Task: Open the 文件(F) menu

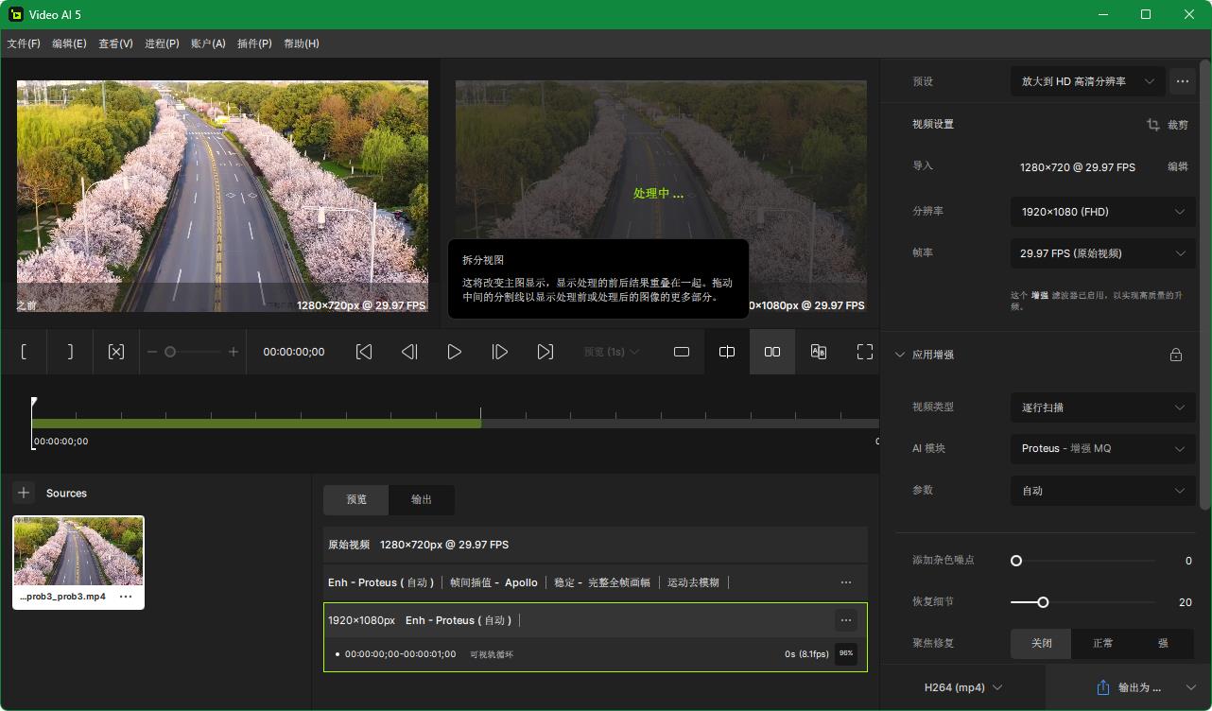Action: [x=24, y=43]
